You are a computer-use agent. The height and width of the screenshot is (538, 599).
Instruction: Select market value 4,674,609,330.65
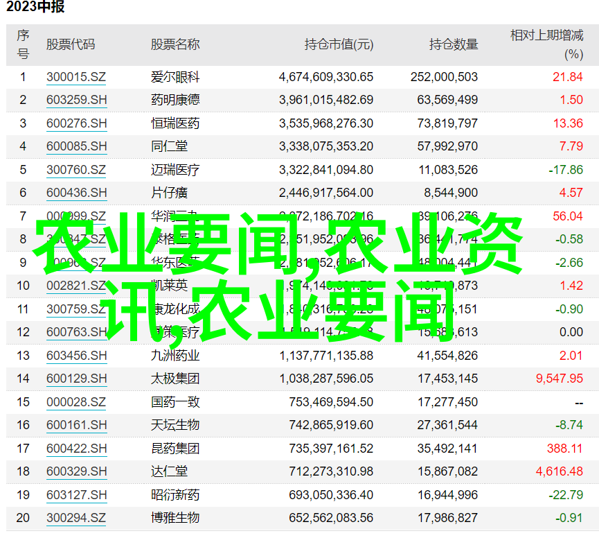pos(326,77)
